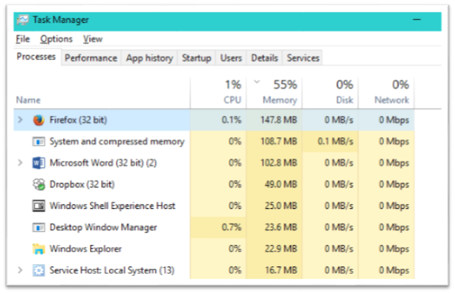Sort processes by Memory column header
This screenshot has width=455, height=294.
274,93
